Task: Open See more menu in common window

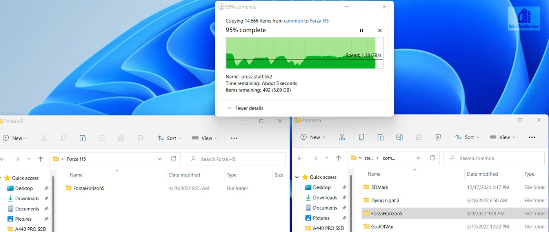Action: tap(532, 137)
